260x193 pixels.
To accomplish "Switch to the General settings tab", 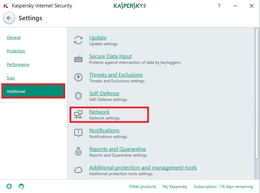I will click(14, 37).
